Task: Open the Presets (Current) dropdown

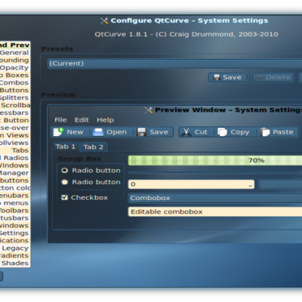Action: [x=174, y=63]
